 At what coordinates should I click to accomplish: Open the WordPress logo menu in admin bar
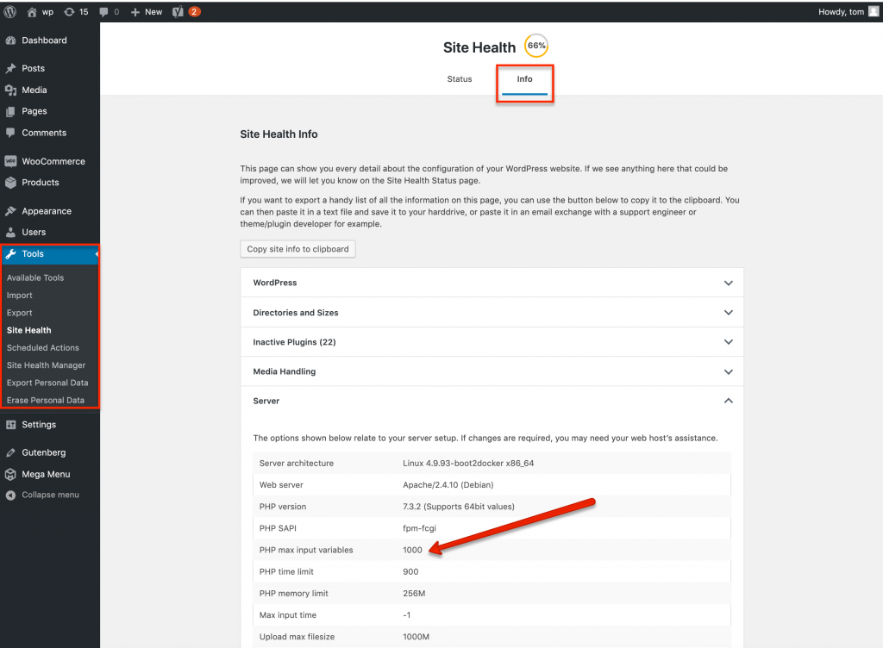9,11
